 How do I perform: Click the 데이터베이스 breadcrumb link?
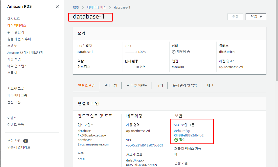[97, 7]
